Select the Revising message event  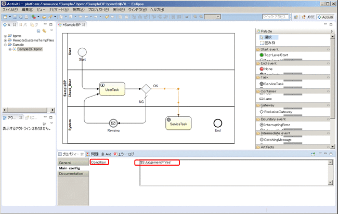coord(113,123)
